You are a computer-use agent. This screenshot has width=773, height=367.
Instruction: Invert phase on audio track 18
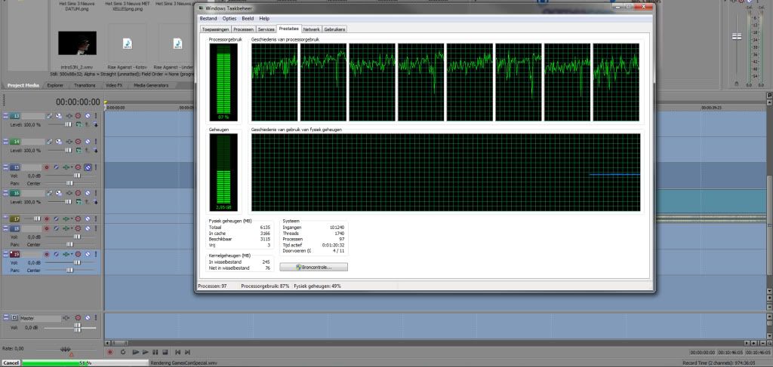point(56,228)
